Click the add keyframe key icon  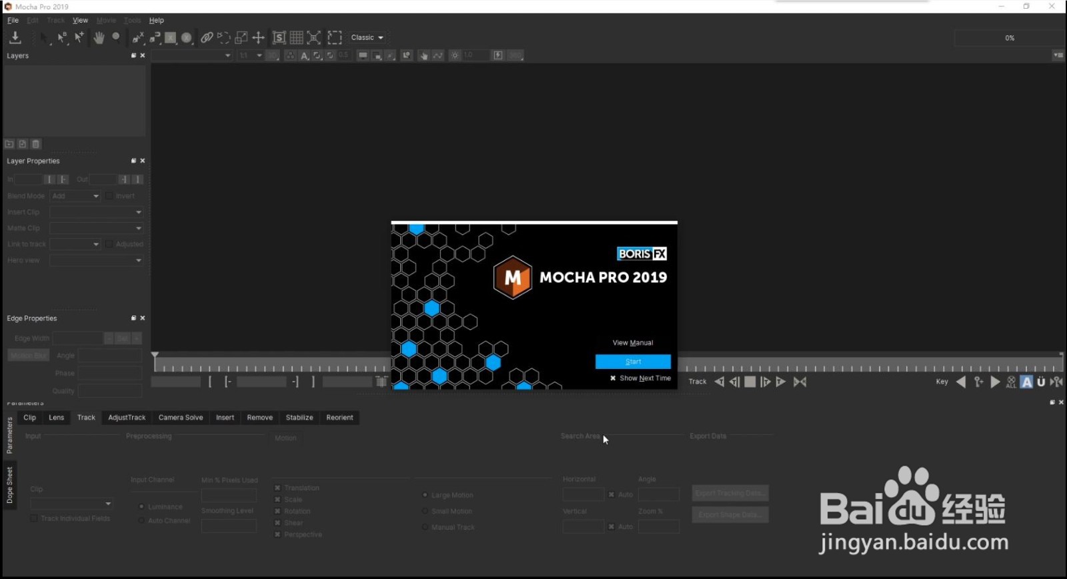(x=978, y=382)
